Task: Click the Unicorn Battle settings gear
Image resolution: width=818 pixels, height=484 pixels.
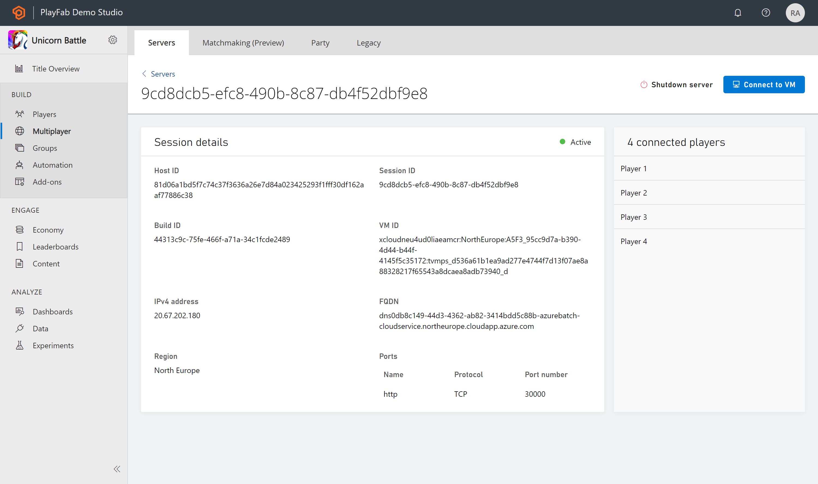Action: [x=112, y=40]
